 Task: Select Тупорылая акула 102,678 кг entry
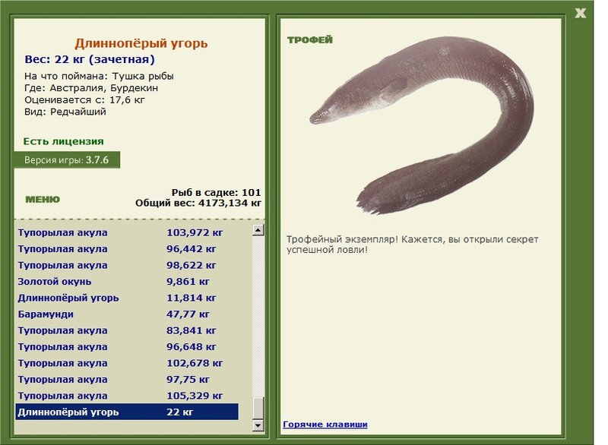coord(127,363)
